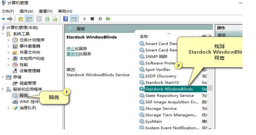Click the pause service icon

pos(100,19)
